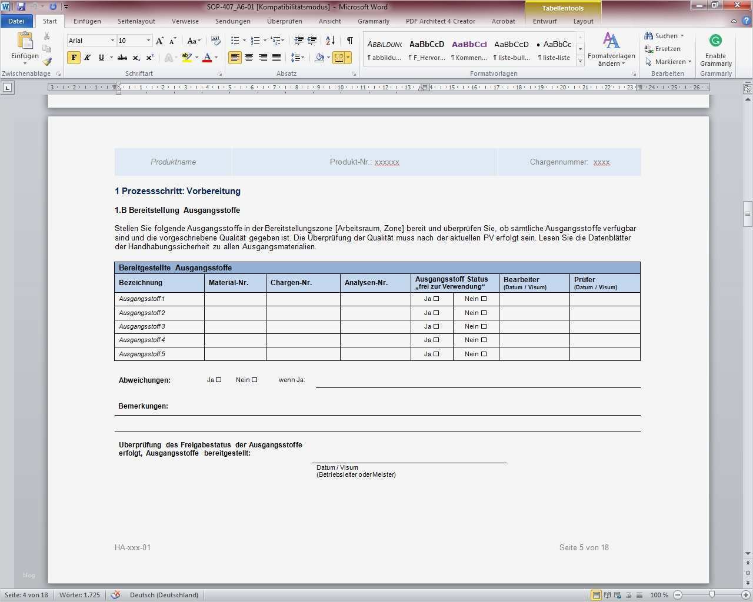
Task: Check Ja for Ausgangsstoff 1
Action: point(436,299)
